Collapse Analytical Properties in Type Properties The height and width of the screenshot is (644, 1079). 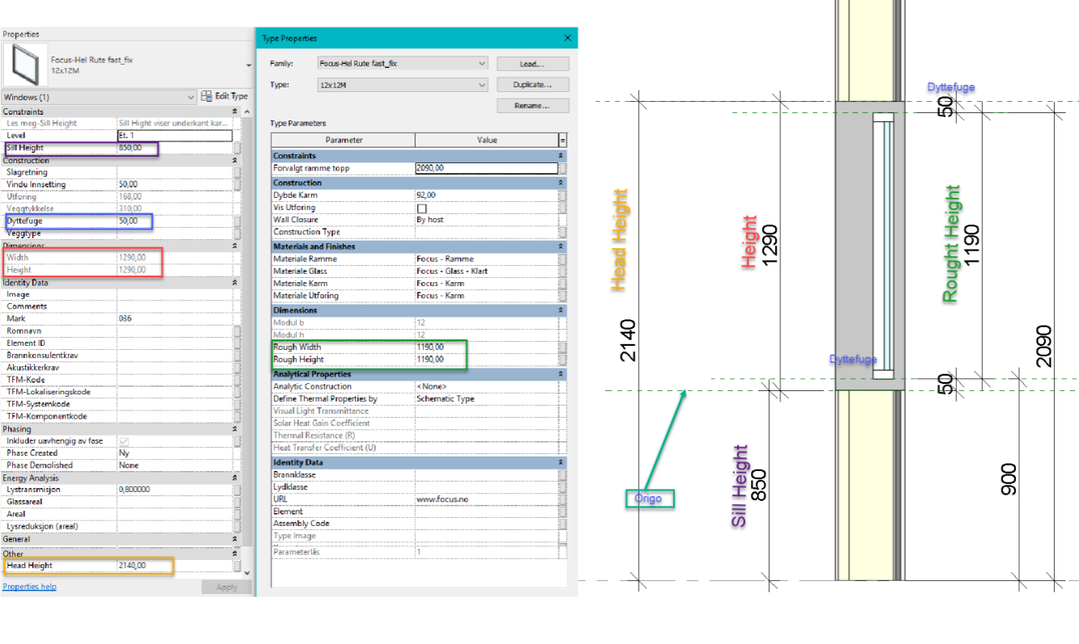click(561, 374)
